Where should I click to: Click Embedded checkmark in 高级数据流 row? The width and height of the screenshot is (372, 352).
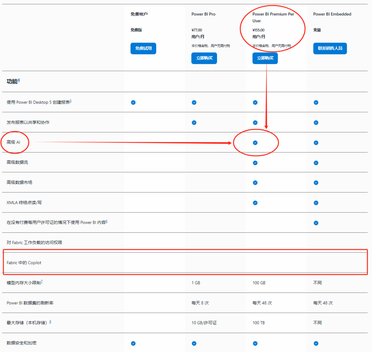(x=316, y=163)
